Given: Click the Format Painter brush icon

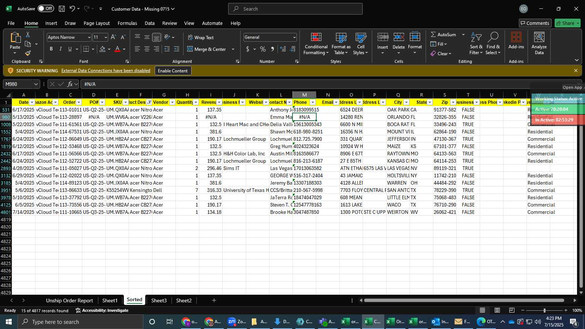Looking at the screenshot, I should (x=28, y=53).
